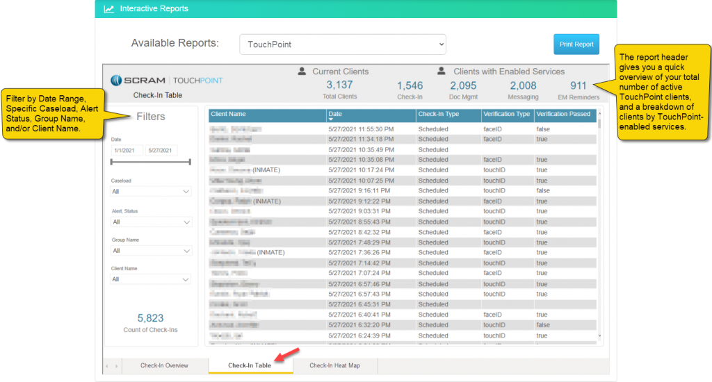Select the Check-In Table tab
The height and width of the screenshot is (382, 712).
pos(250,365)
